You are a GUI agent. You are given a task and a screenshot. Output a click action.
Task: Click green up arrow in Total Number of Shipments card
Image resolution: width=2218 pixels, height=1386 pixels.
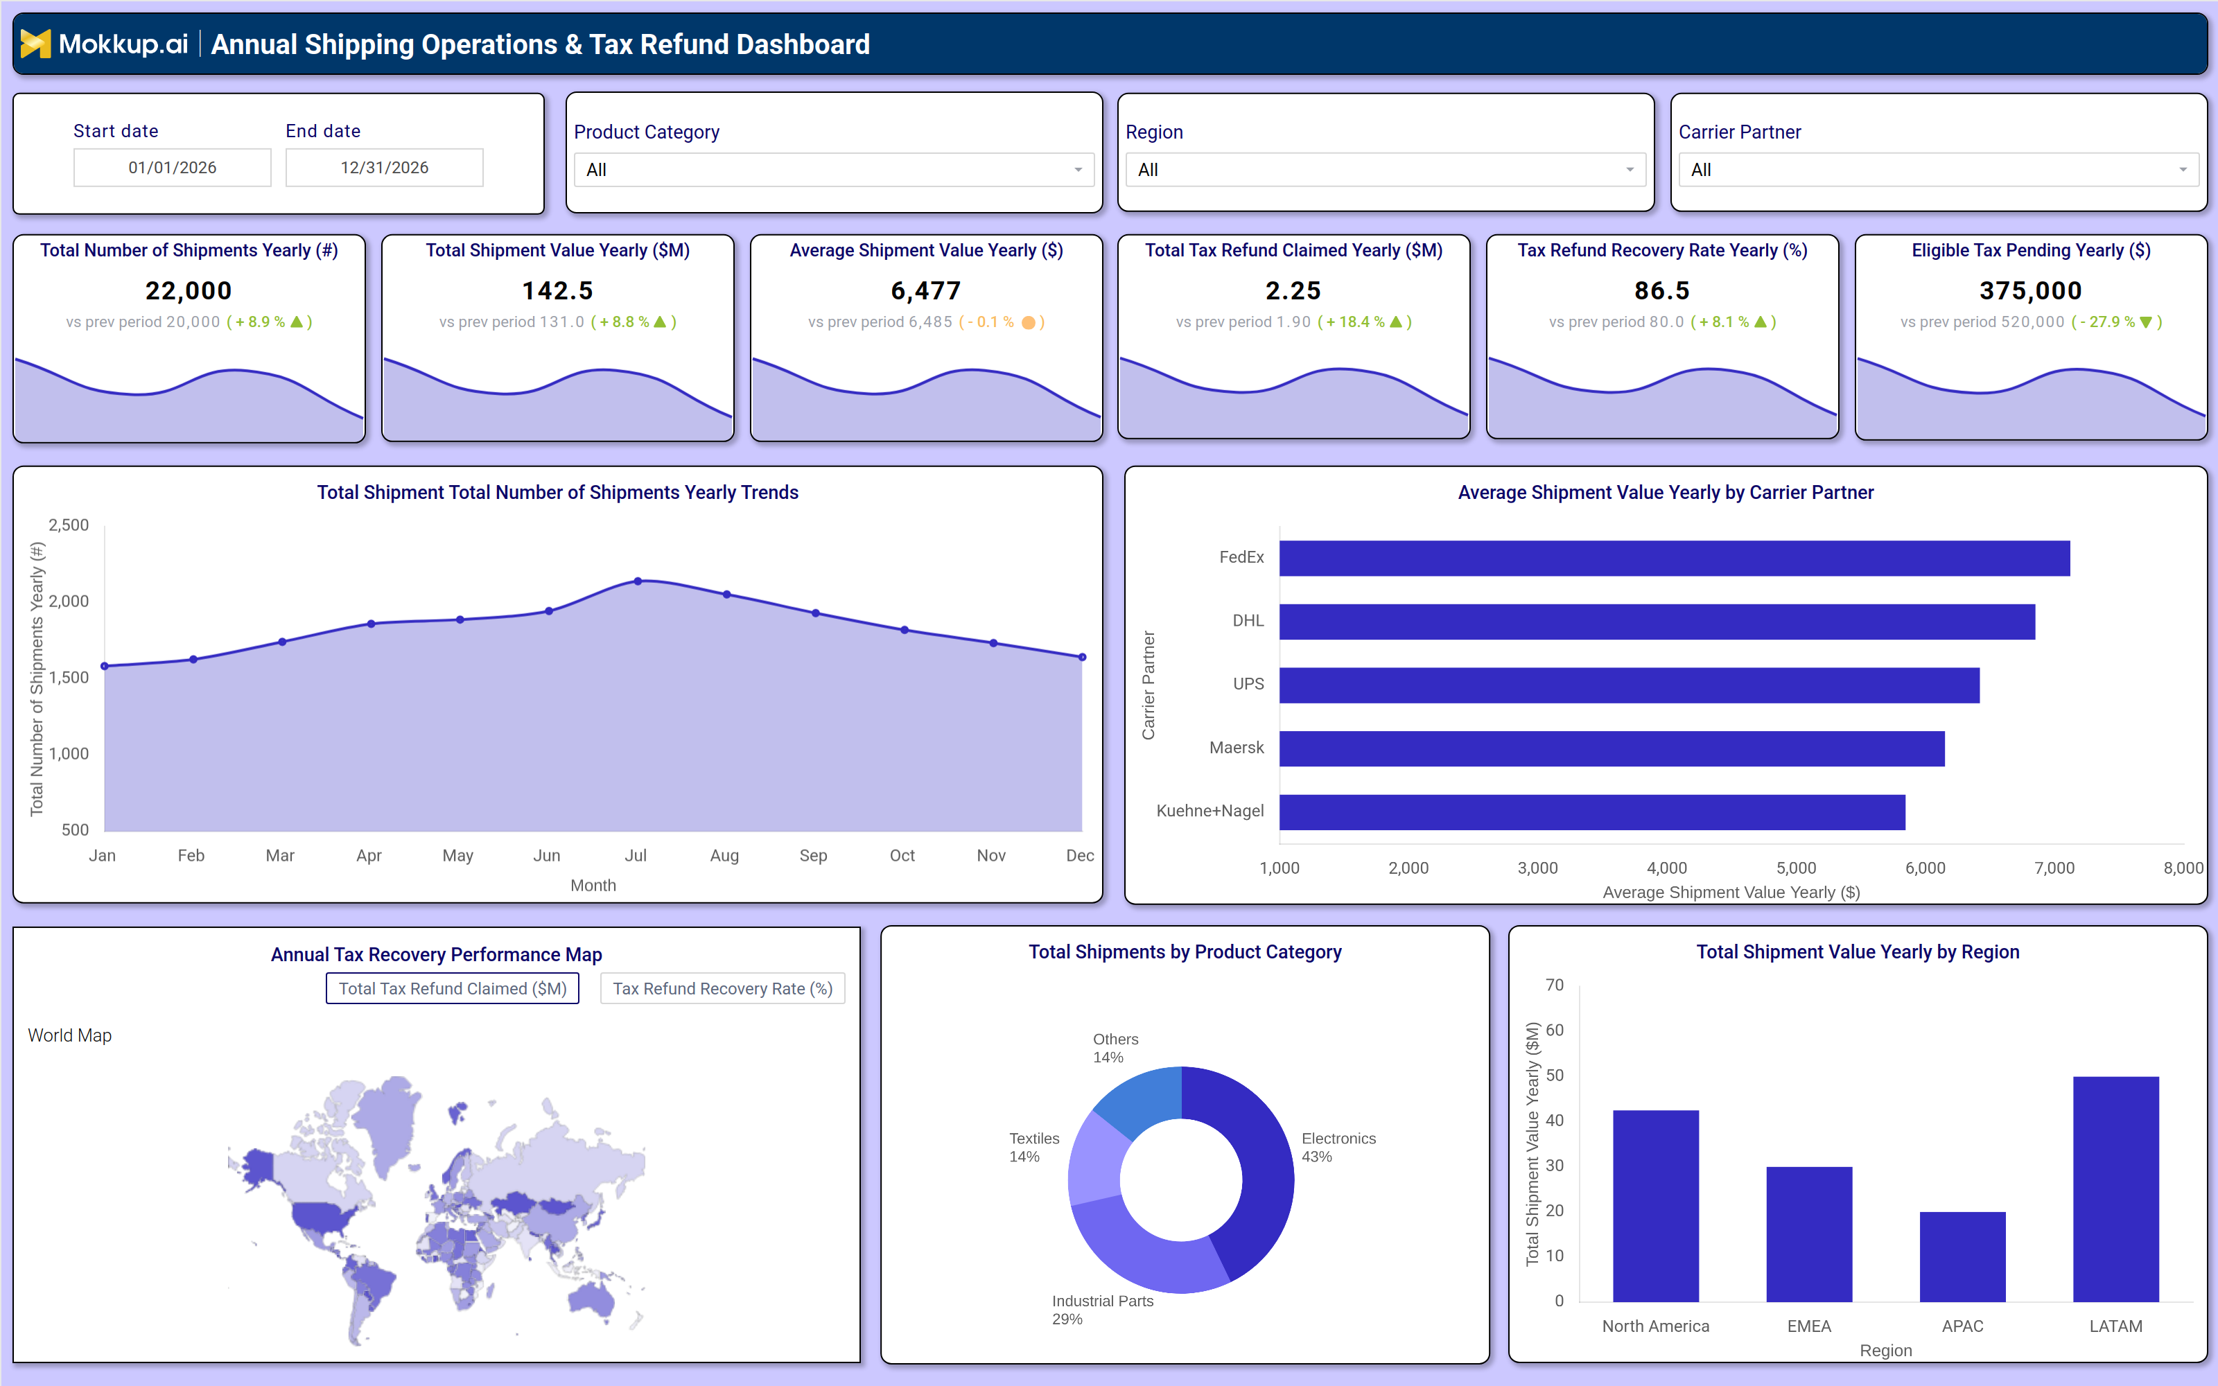tap(296, 322)
